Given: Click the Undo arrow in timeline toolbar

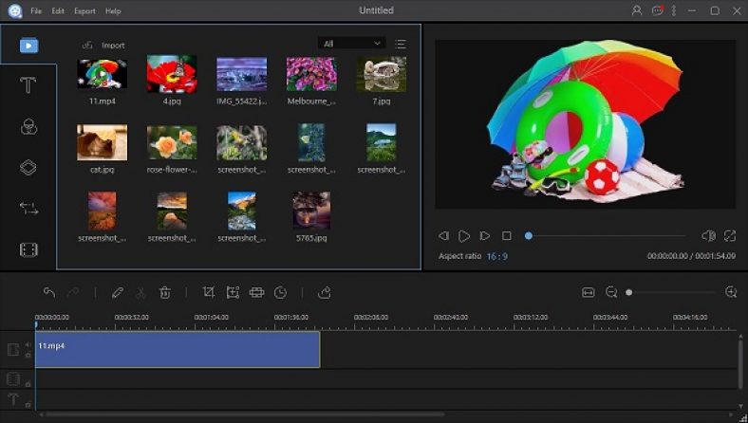Looking at the screenshot, I should [x=49, y=293].
